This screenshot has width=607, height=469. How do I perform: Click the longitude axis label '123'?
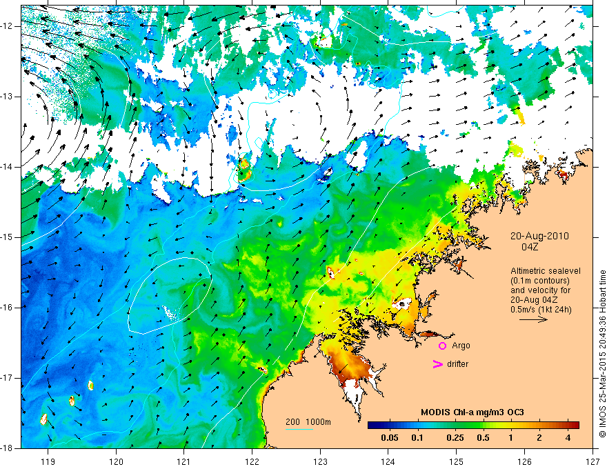[x=320, y=461]
